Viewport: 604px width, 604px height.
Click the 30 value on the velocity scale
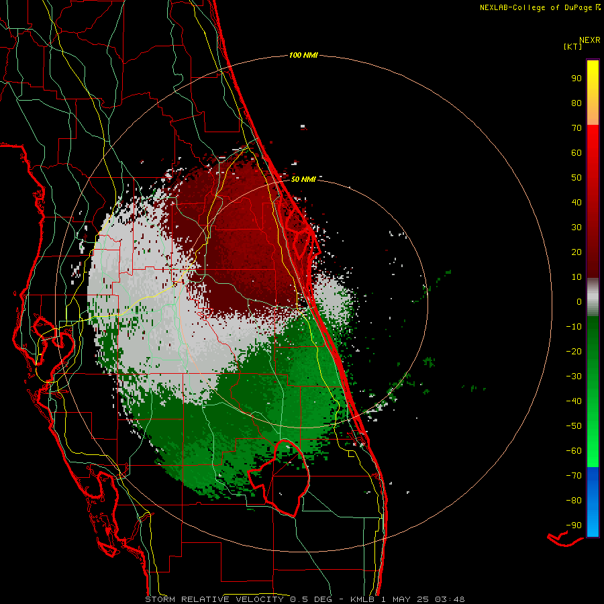(x=576, y=228)
